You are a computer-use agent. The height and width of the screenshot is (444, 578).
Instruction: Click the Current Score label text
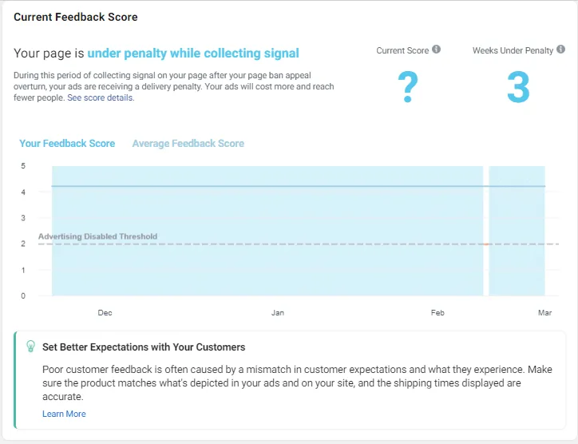point(402,50)
